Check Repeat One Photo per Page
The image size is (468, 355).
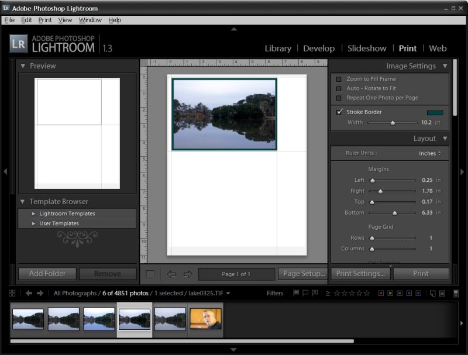click(339, 98)
